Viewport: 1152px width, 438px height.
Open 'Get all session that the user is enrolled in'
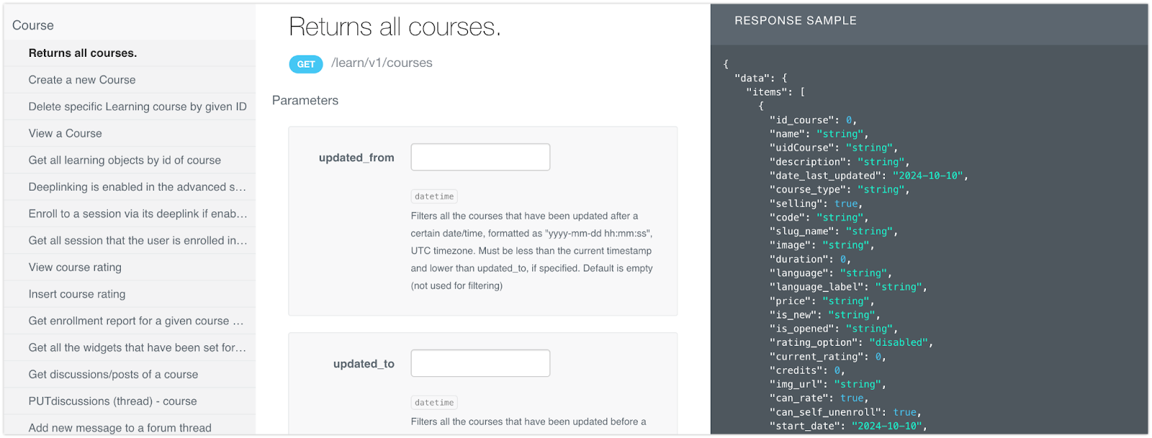click(x=138, y=240)
